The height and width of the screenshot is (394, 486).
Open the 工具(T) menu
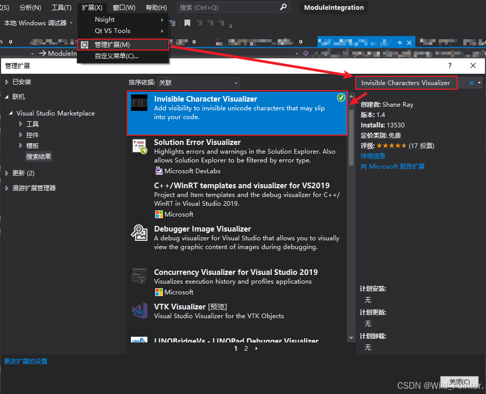point(61,7)
